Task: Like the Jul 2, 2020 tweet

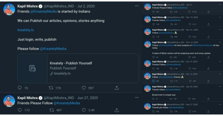Action: point(84,88)
